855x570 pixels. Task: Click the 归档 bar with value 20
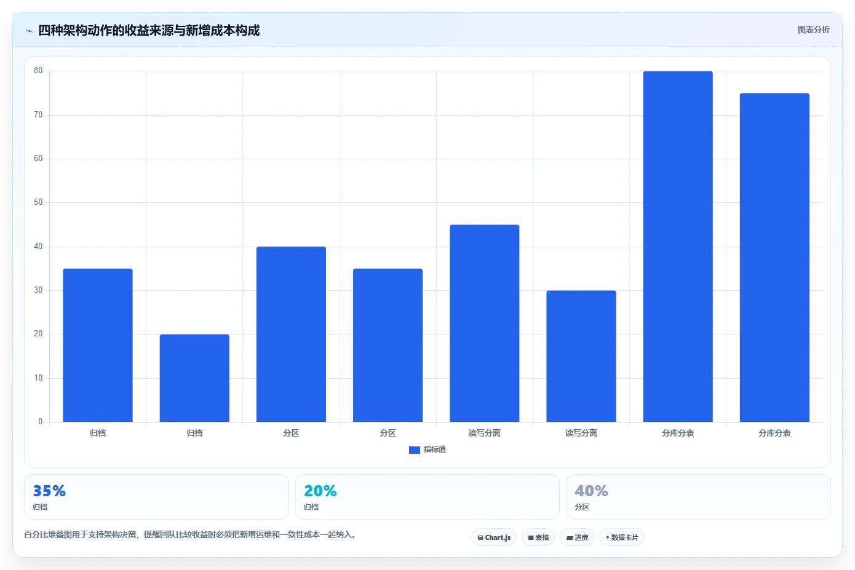194,378
